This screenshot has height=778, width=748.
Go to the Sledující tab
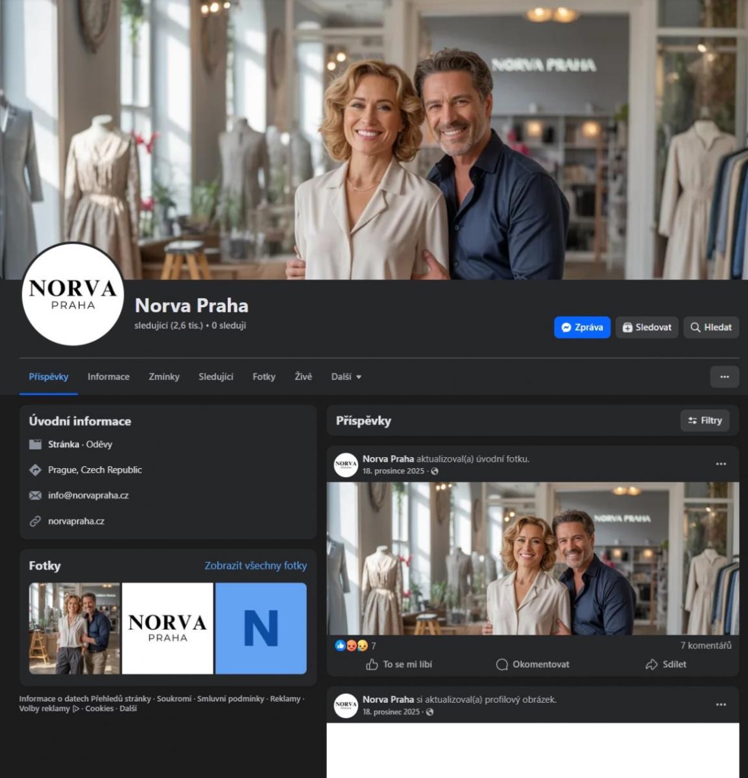(x=215, y=377)
